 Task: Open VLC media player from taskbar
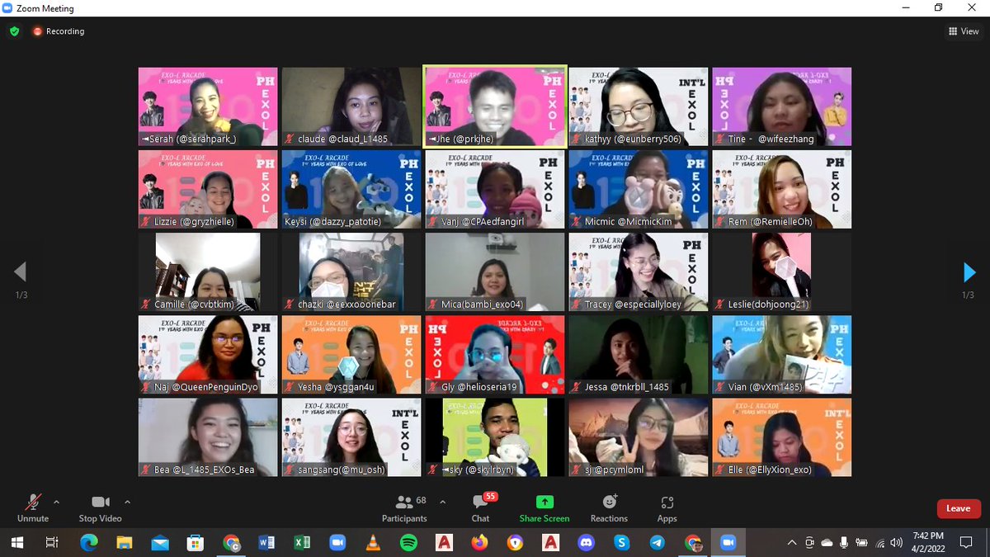[x=373, y=543]
